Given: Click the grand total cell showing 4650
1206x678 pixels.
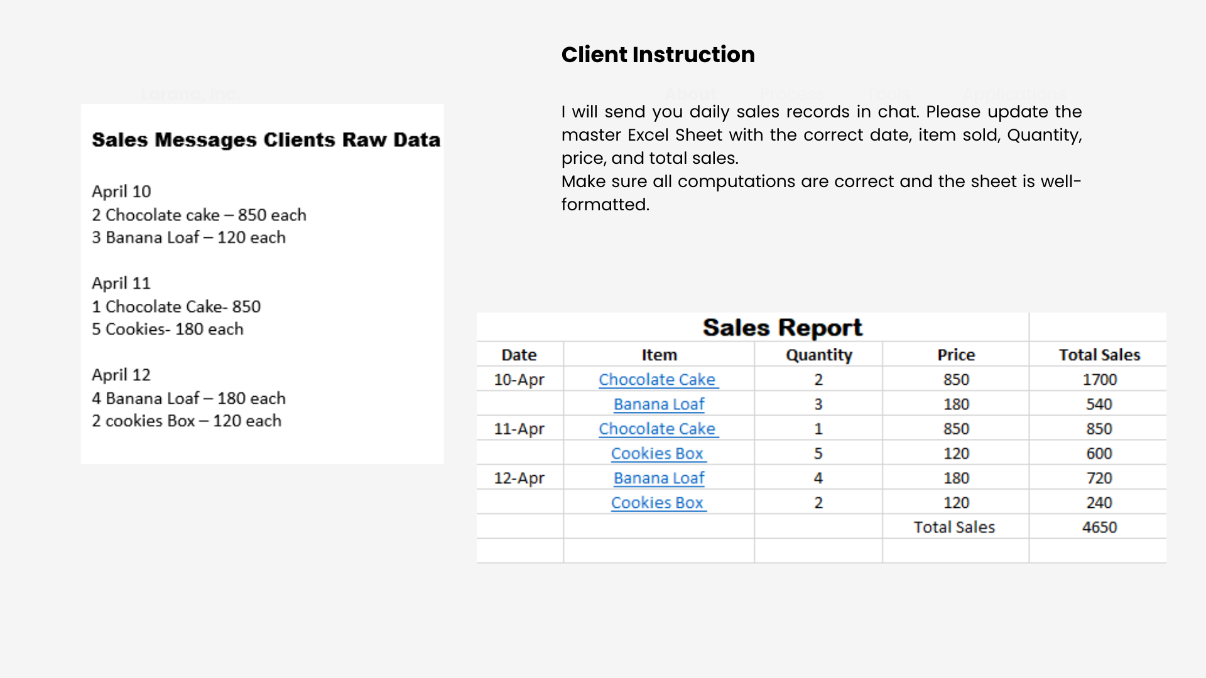Looking at the screenshot, I should (x=1099, y=527).
